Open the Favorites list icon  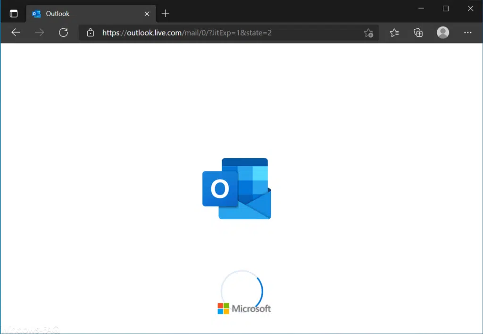394,33
